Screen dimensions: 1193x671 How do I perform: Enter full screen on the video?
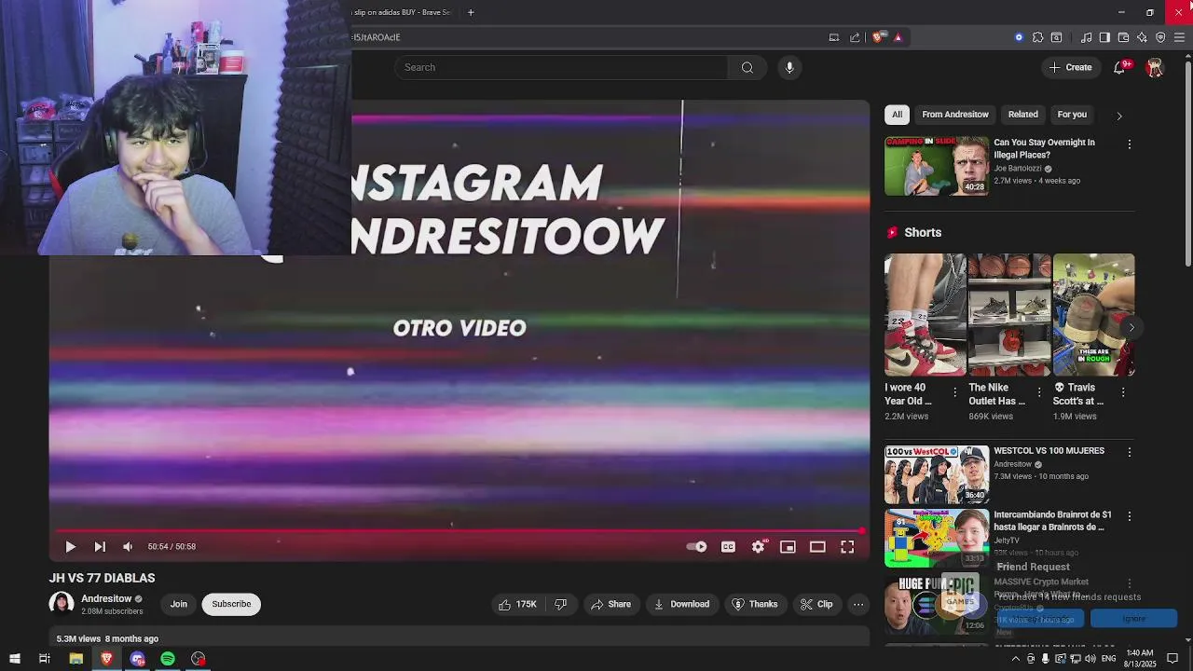click(847, 547)
